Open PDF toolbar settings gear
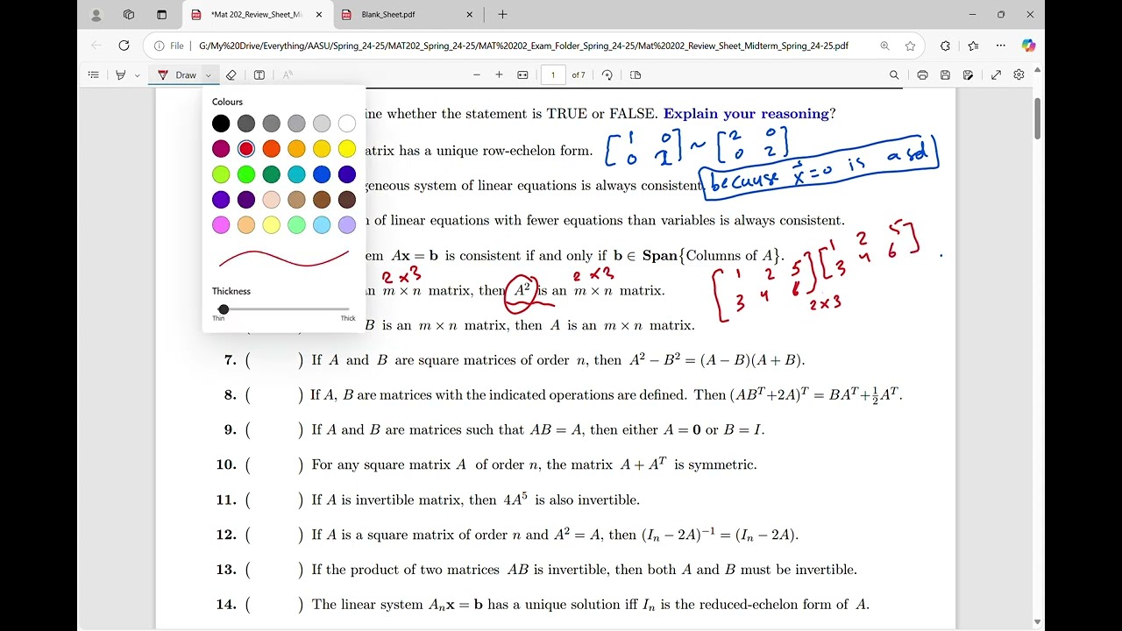The image size is (1122, 631). (x=1019, y=75)
